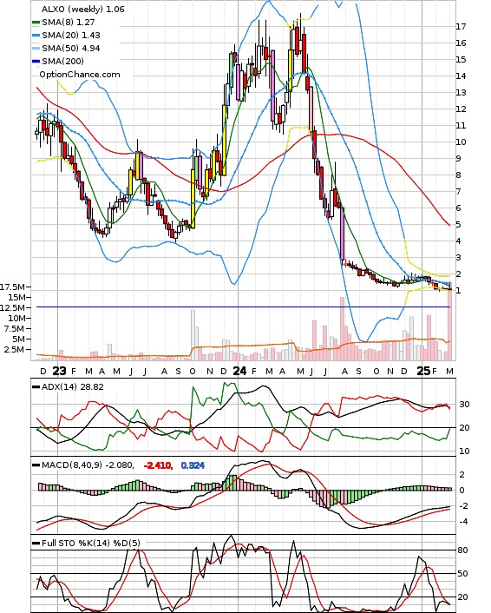Click the OptionChance.com watermark text
Image resolution: width=491 pixels, height=613 pixels.
80,75
